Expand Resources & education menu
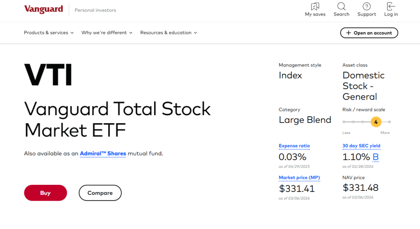Viewport: 420px width, 229px height. click(169, 33)
